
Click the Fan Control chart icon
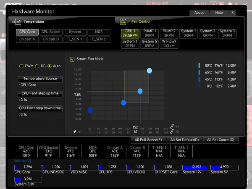click(x=123, y=21)
